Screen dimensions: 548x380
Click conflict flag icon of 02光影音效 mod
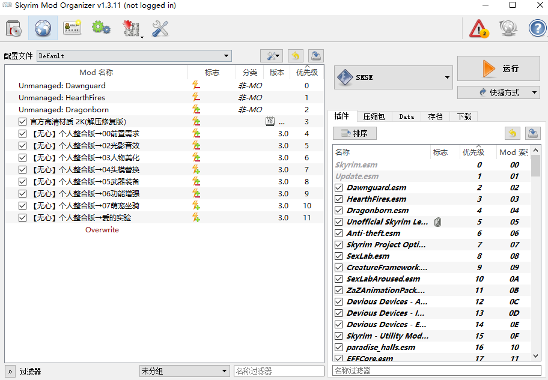(196, 145)
